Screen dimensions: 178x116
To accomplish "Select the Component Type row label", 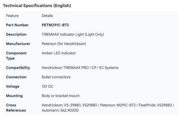I will (16, 56).
